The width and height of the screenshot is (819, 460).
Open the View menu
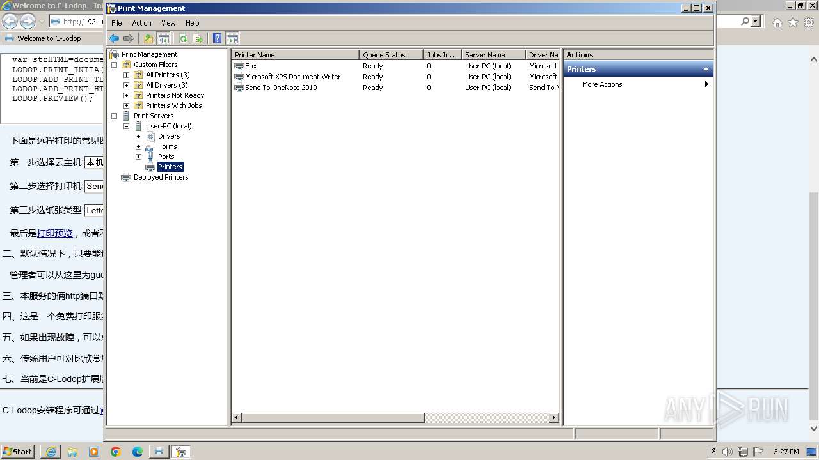(x=168, y=23)
